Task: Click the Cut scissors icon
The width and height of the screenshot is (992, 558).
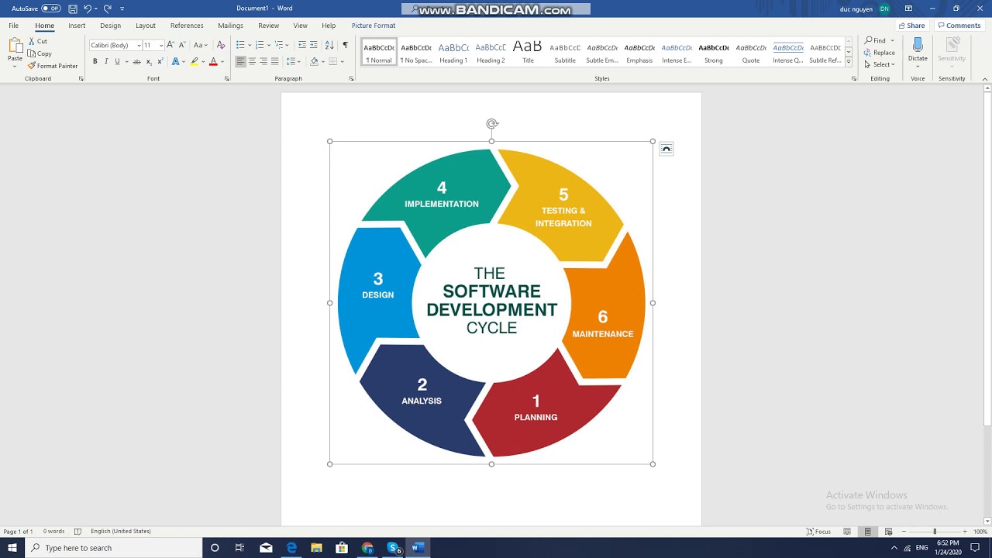Action: click(32, 41)
